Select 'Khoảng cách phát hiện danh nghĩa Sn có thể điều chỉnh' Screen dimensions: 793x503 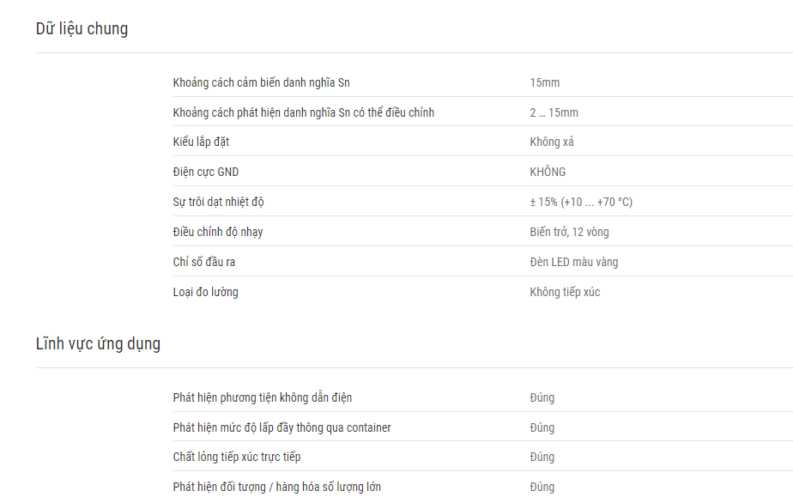(304, 112)
